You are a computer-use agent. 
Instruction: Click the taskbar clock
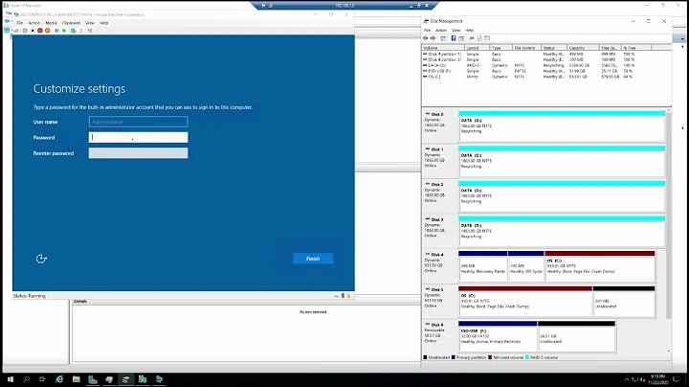coord(657,379)
